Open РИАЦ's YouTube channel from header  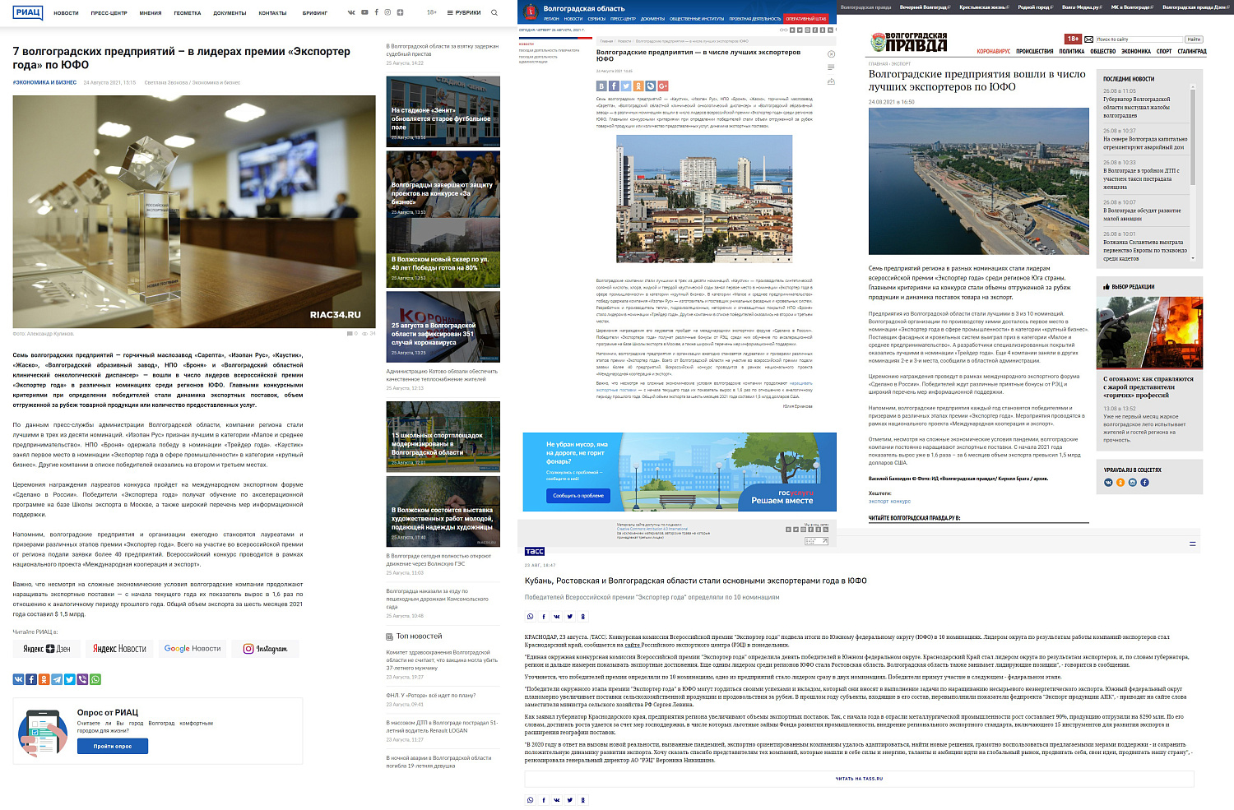pyautogui.click(x=364, y=12)
